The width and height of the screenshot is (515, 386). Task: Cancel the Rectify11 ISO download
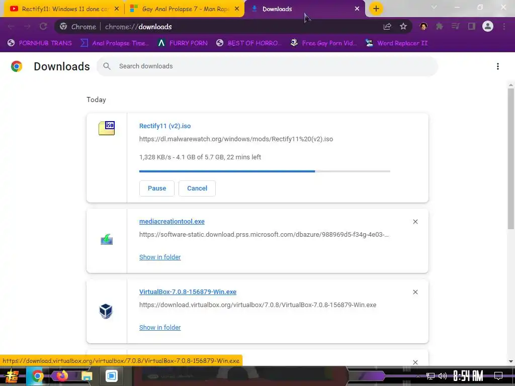(x=197, y=188)
